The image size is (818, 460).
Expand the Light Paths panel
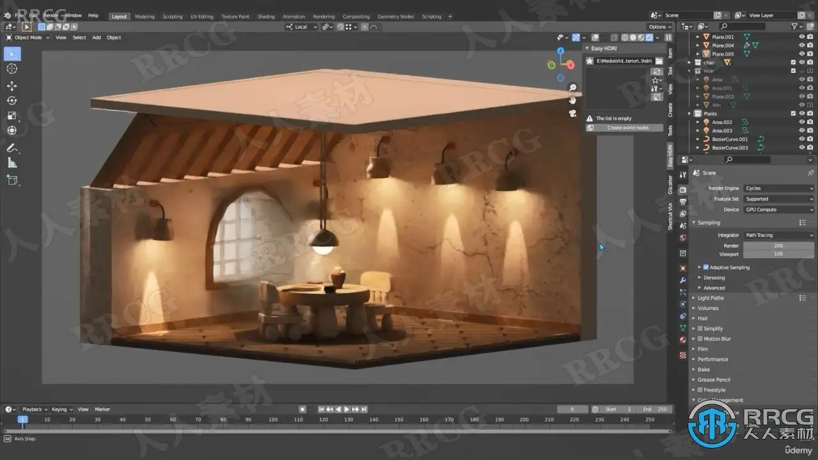click(711, 298)
